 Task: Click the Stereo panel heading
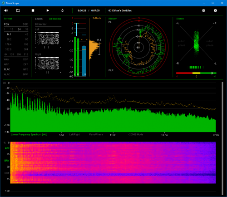point(180,19)
